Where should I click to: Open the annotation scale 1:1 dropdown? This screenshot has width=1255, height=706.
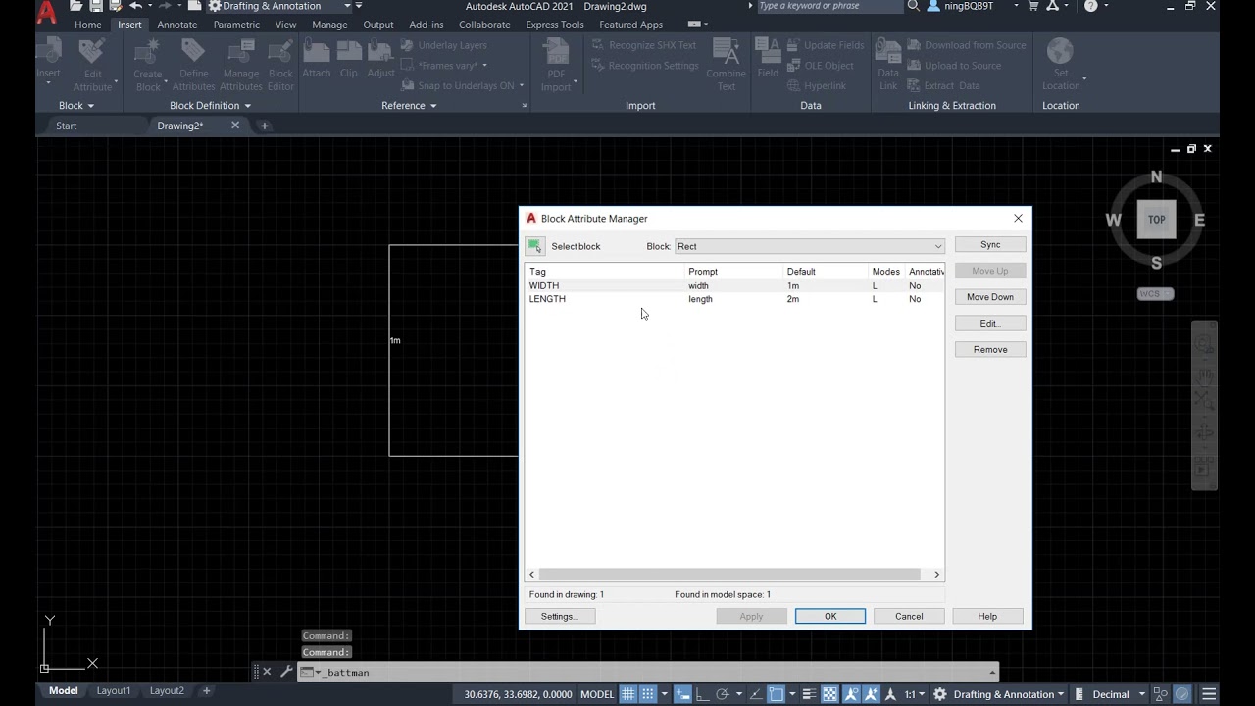coord(914,694)
